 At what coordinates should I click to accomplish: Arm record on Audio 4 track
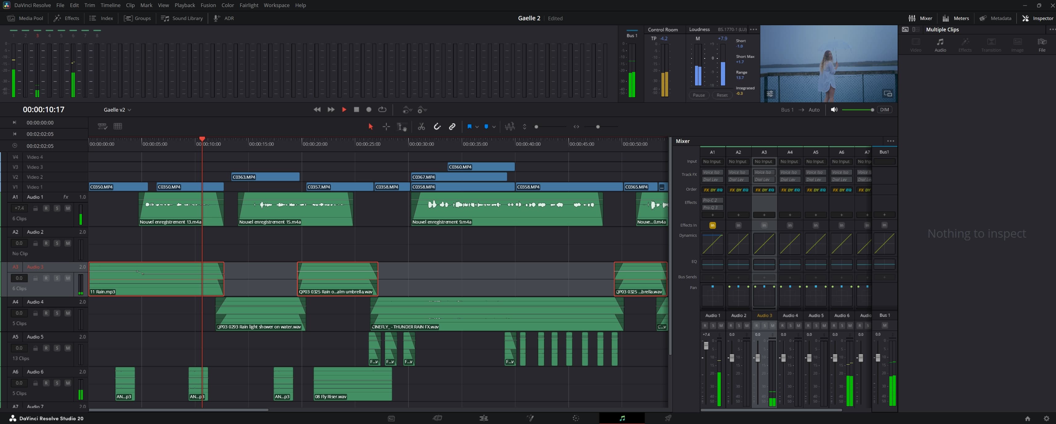tap(46, 313)
